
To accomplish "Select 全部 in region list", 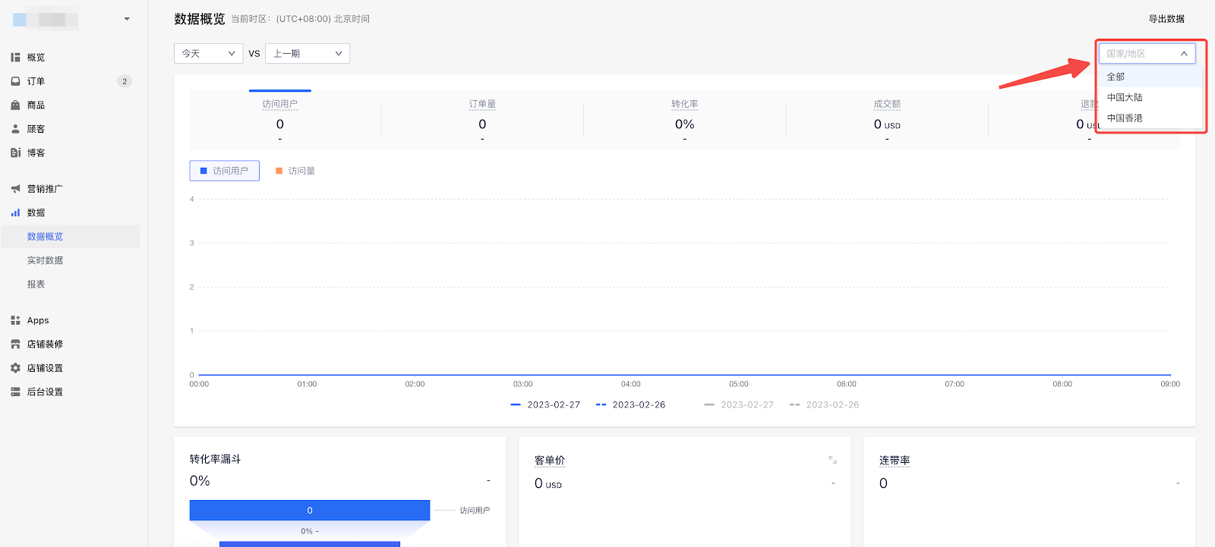I will [x=1150, y=77].
